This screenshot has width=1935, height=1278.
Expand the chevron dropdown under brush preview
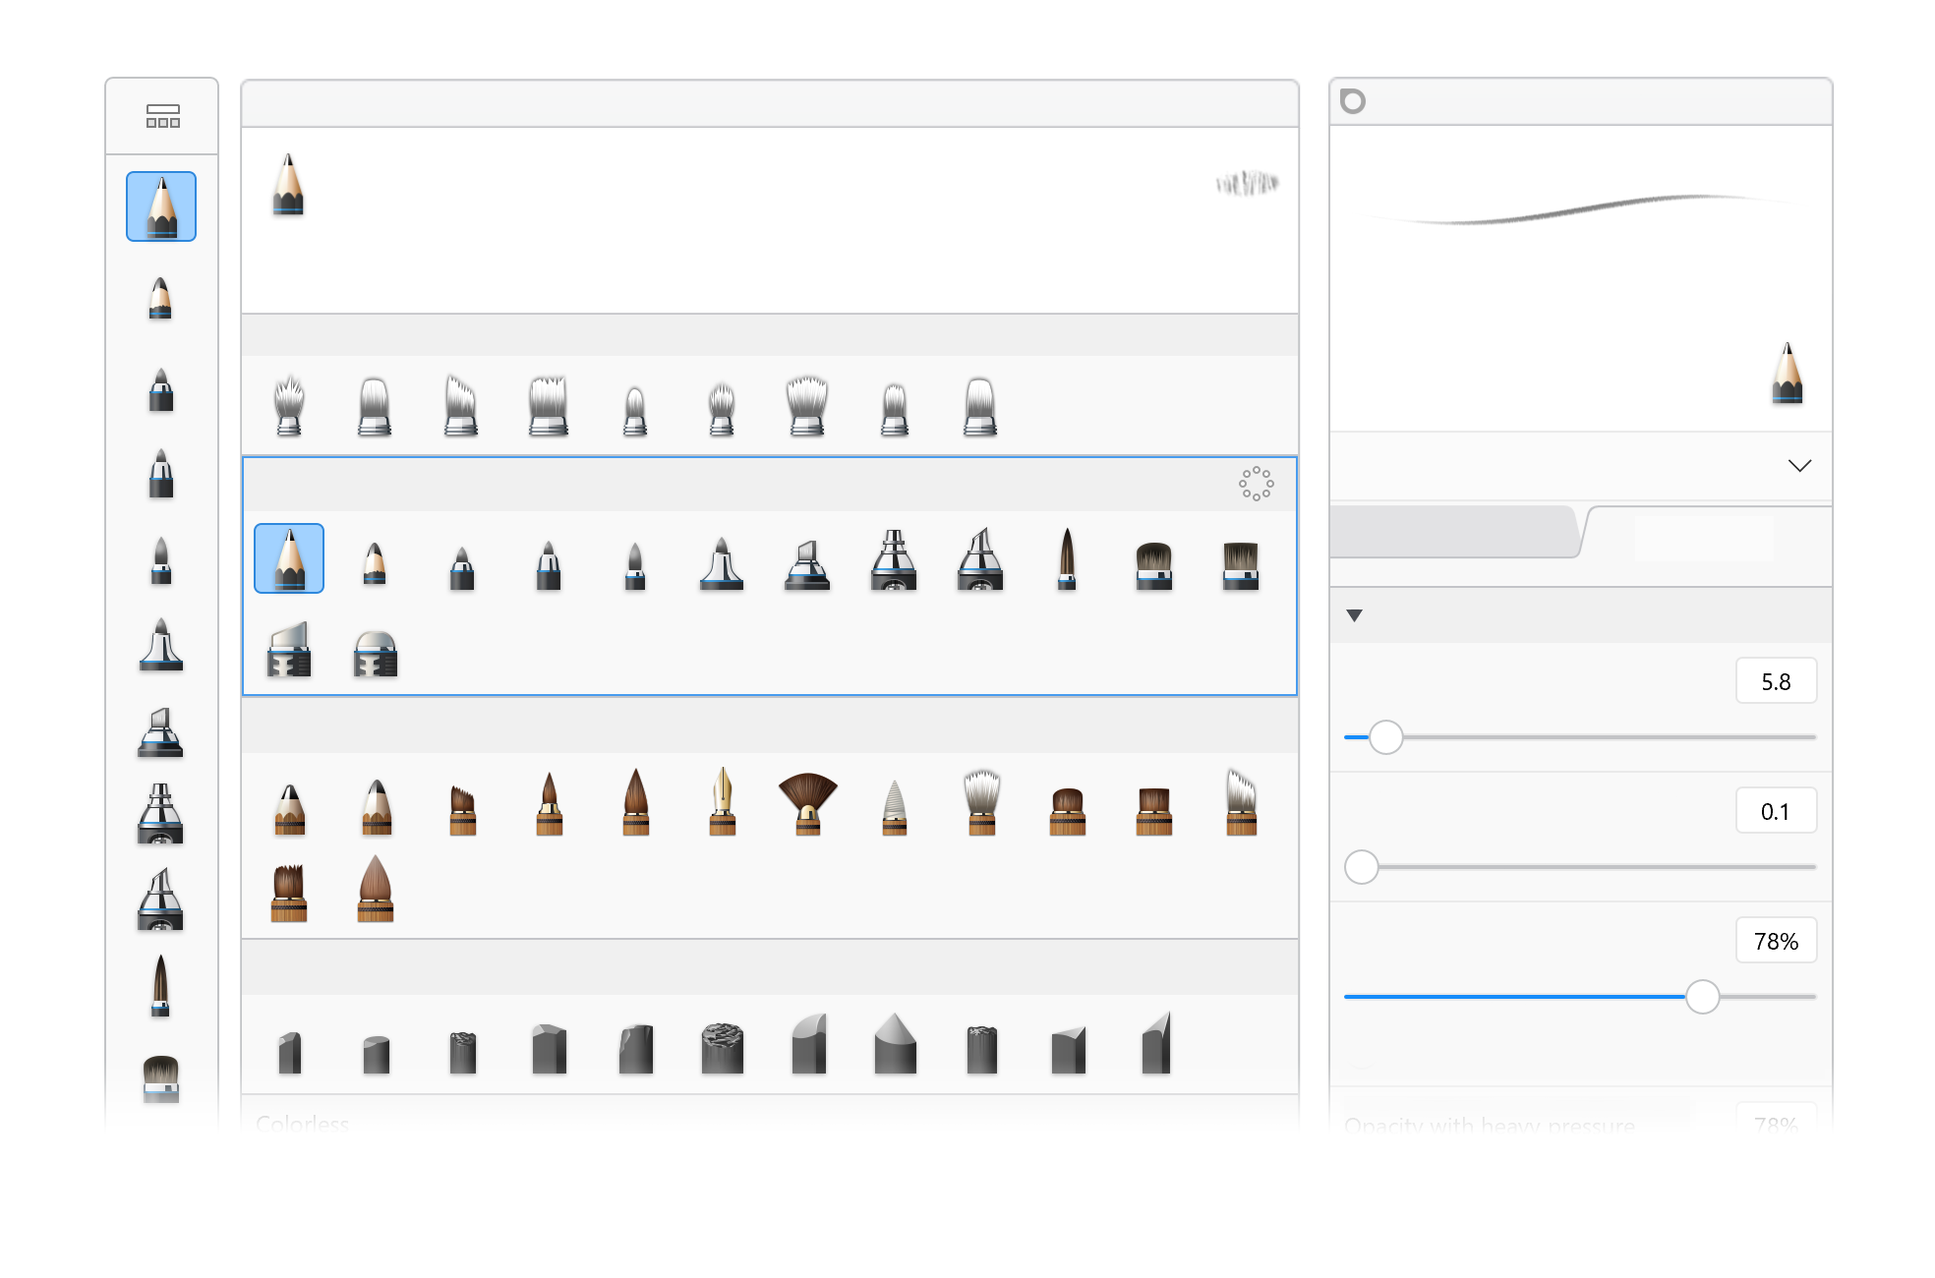1798,466
